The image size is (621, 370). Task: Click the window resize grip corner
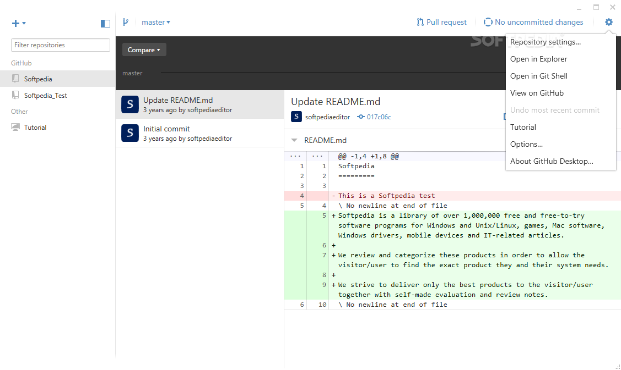coord(618,367)
